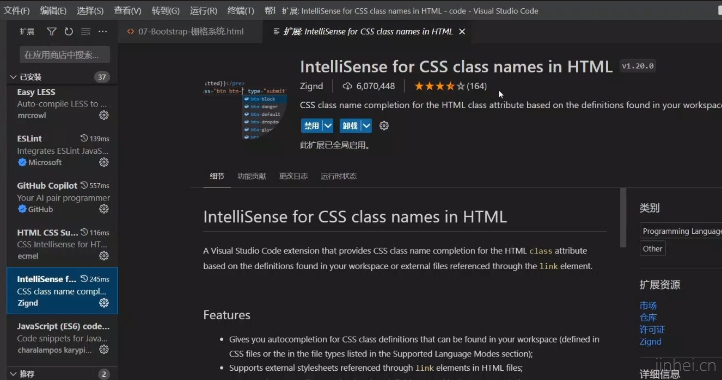Switch to 07-Bootstrap-栅格系统.html tab
Image resolution: width=722 pixels, height=380 pixels.
click(x=190, y=32)
